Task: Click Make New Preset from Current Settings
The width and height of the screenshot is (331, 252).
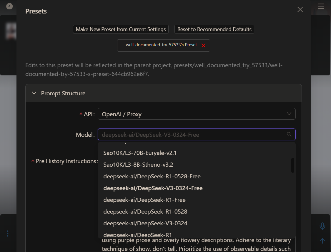Action: pyautogui.click(x=121, y=29)
